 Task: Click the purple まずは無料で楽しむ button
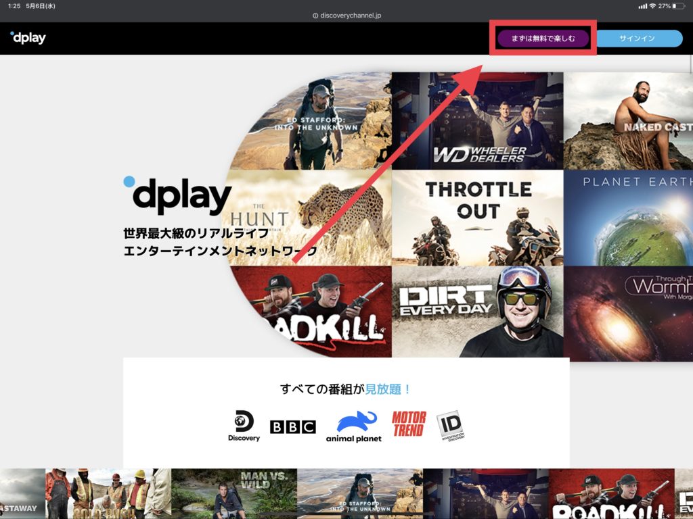point(543,39)
